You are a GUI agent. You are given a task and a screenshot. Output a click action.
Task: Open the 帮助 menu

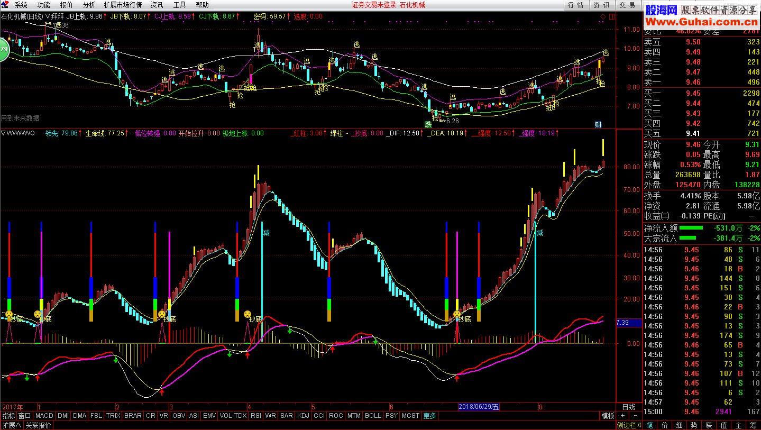pos(203,5)
